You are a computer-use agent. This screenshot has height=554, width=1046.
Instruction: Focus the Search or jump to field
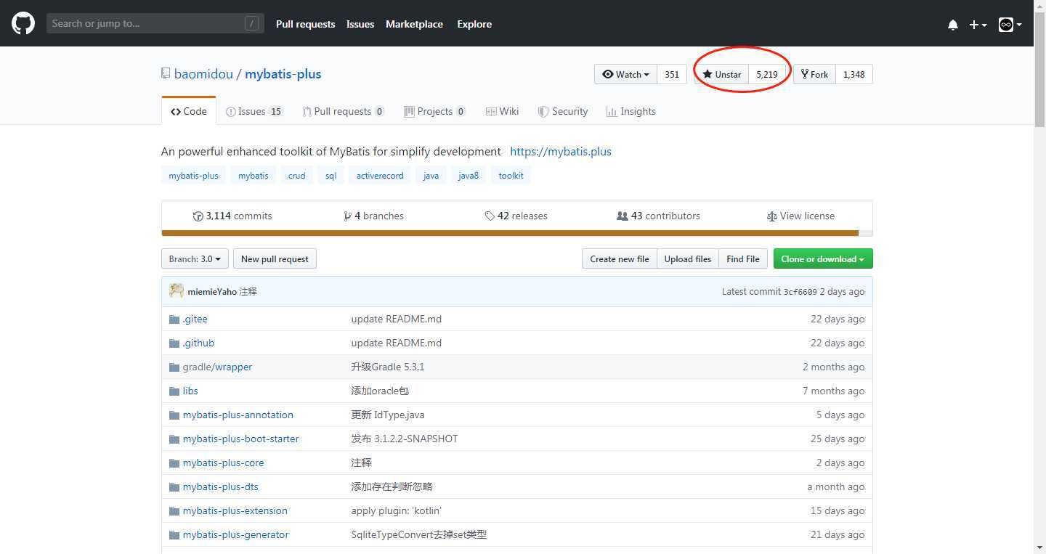click(155, 23)
